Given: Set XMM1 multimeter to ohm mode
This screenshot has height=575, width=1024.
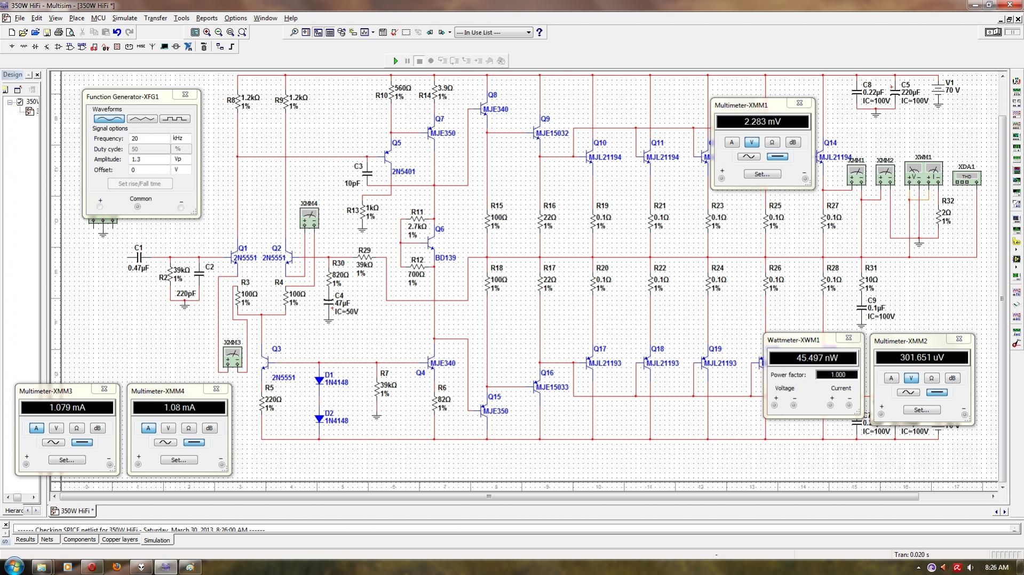Looking at the screenshot, I should 772,142.
